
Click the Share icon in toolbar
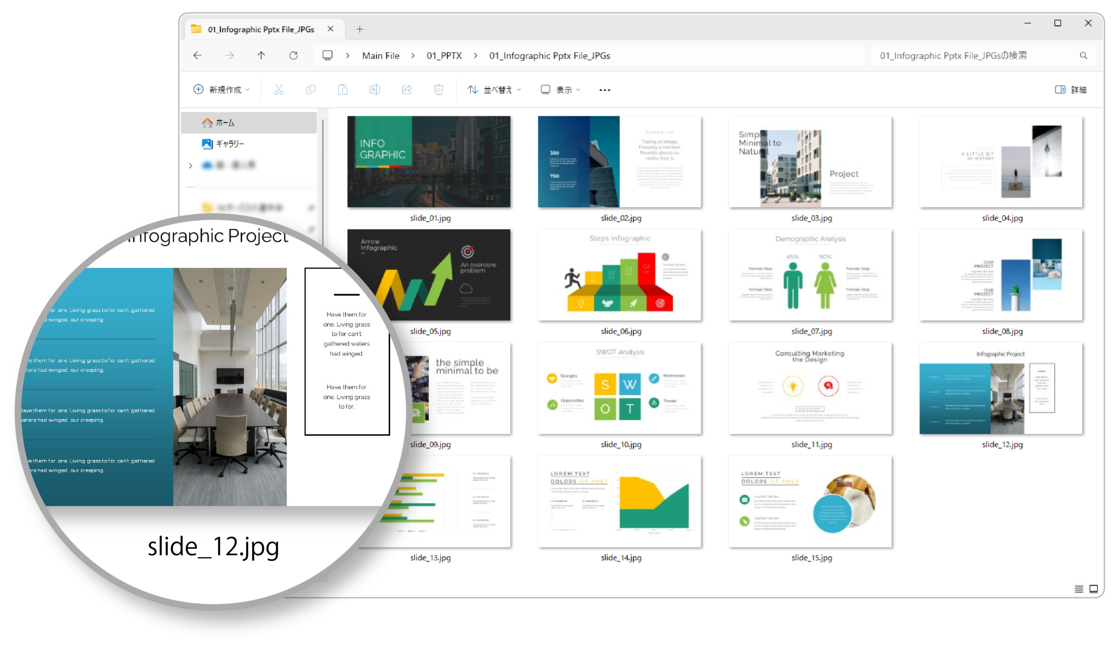(x=407, y=90)
